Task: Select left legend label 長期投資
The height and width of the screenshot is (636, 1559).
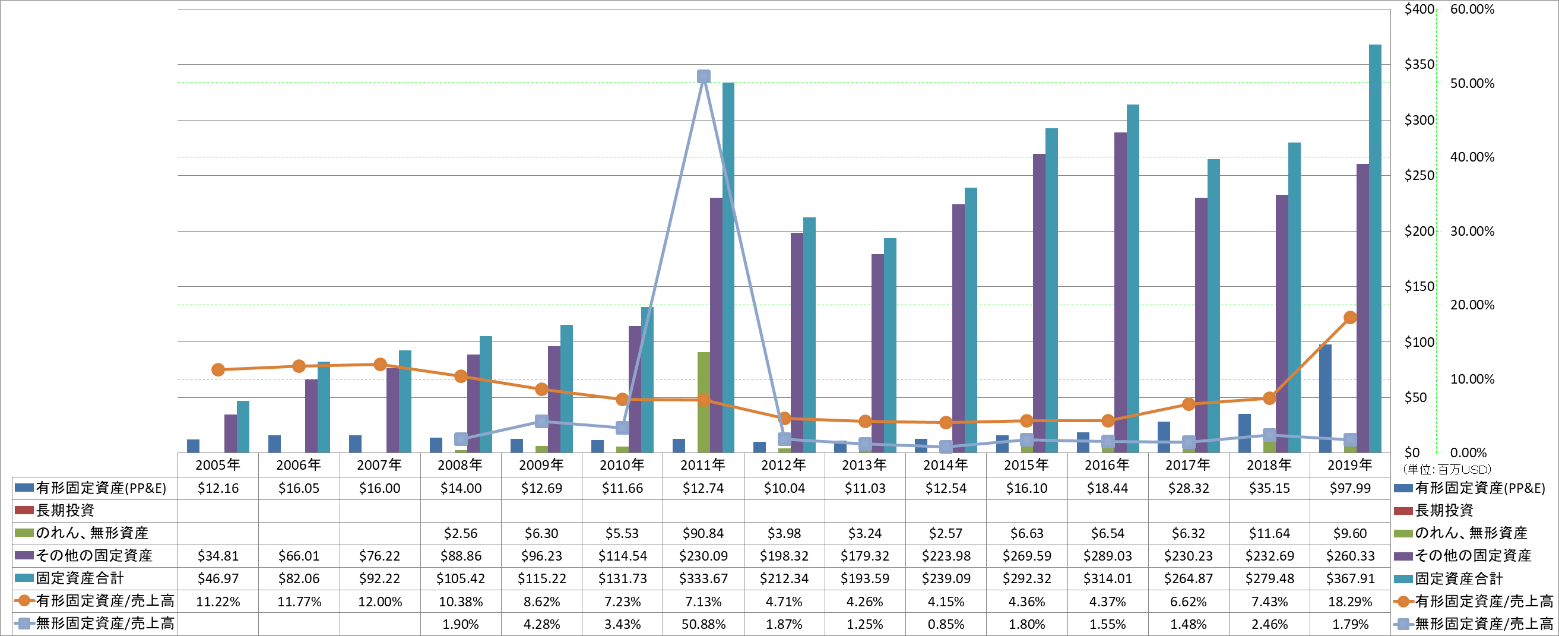Action: click(x=65, y=511)
